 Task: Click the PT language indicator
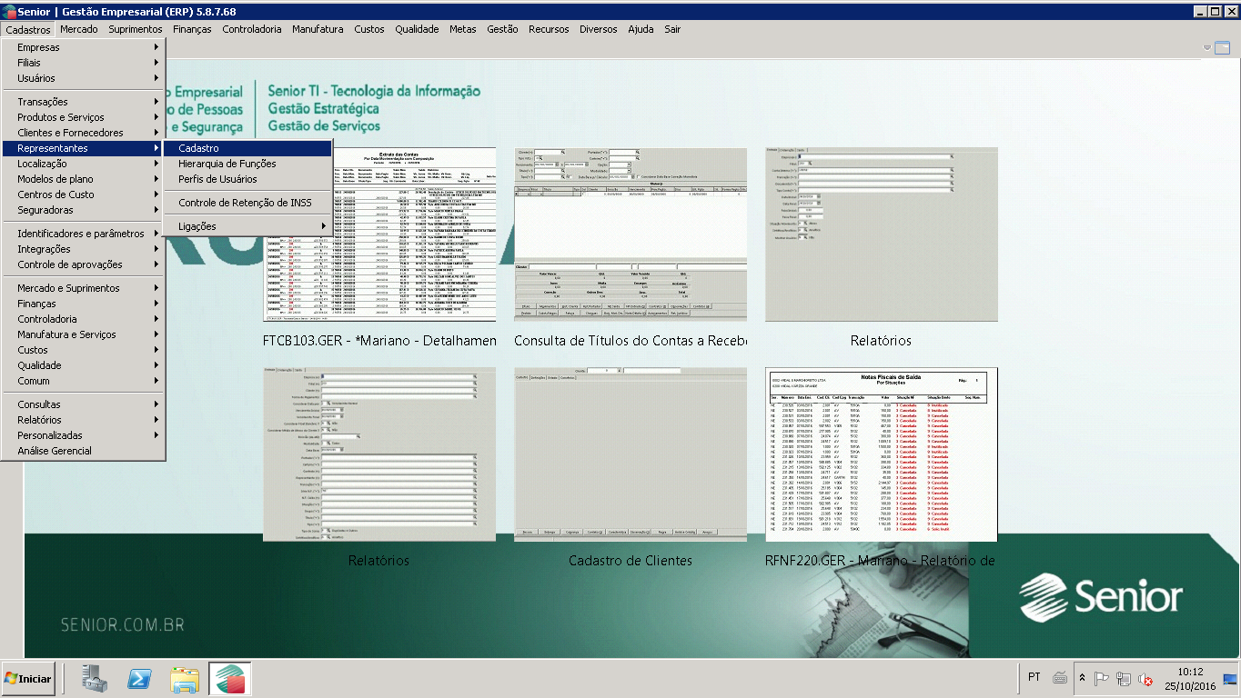pyautogui.click(x=1034, y=677)
